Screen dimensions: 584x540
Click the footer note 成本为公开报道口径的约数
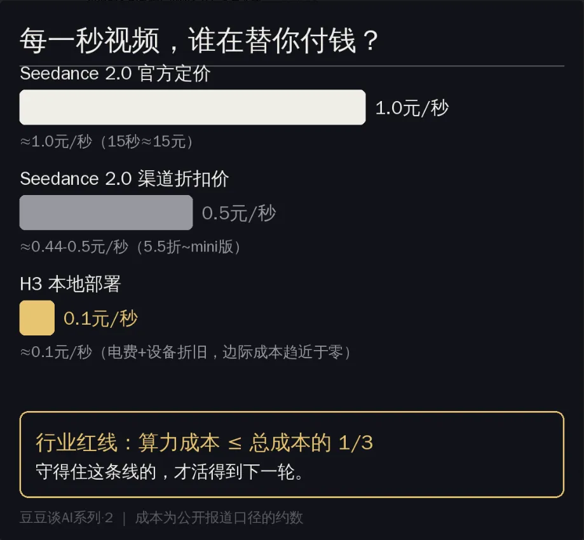(219, 518)
